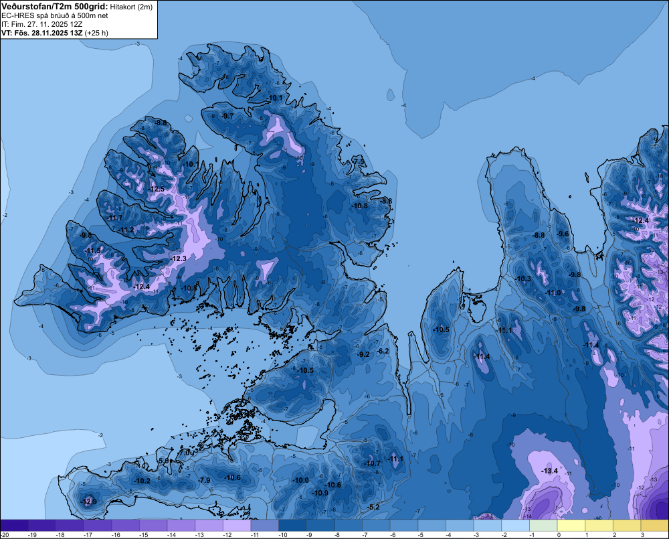The height and width of the screenshot is (539, 669).
Task: Click the '-11.5' temperature label
Action: [x=93, y=250]
